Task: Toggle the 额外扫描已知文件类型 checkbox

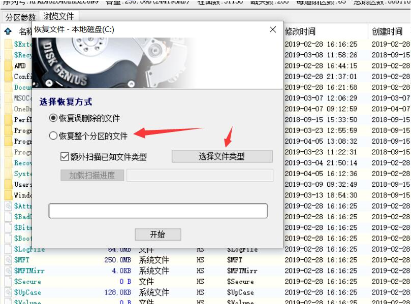Action: [65, 157]
